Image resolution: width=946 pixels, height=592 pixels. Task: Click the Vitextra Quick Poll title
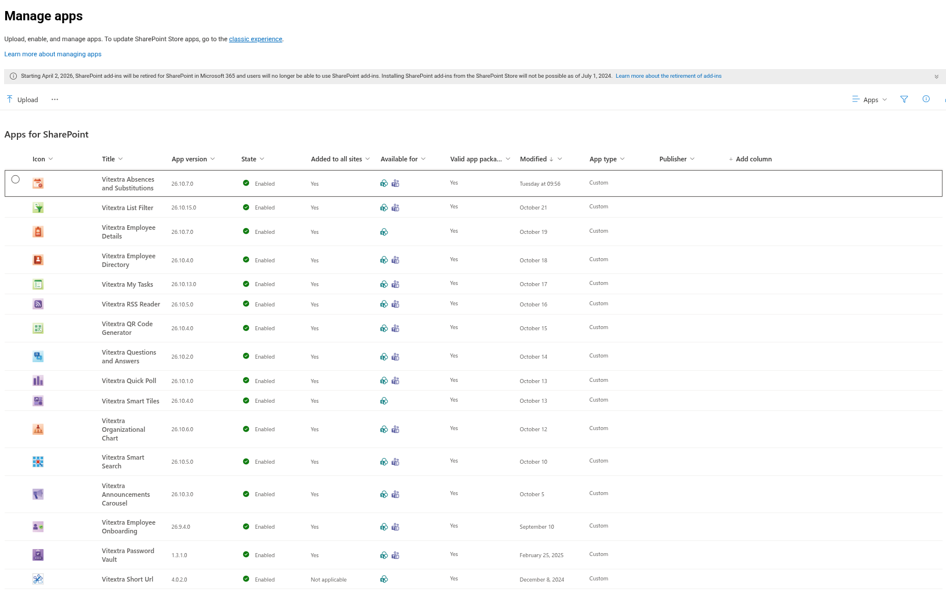[x=129, y=381]
